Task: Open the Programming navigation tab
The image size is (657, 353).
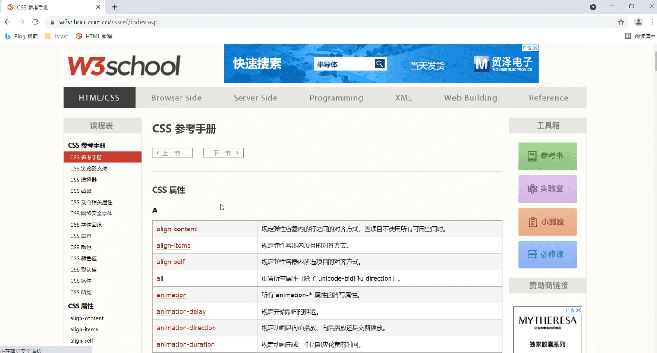Action: [x=336, y=98]
